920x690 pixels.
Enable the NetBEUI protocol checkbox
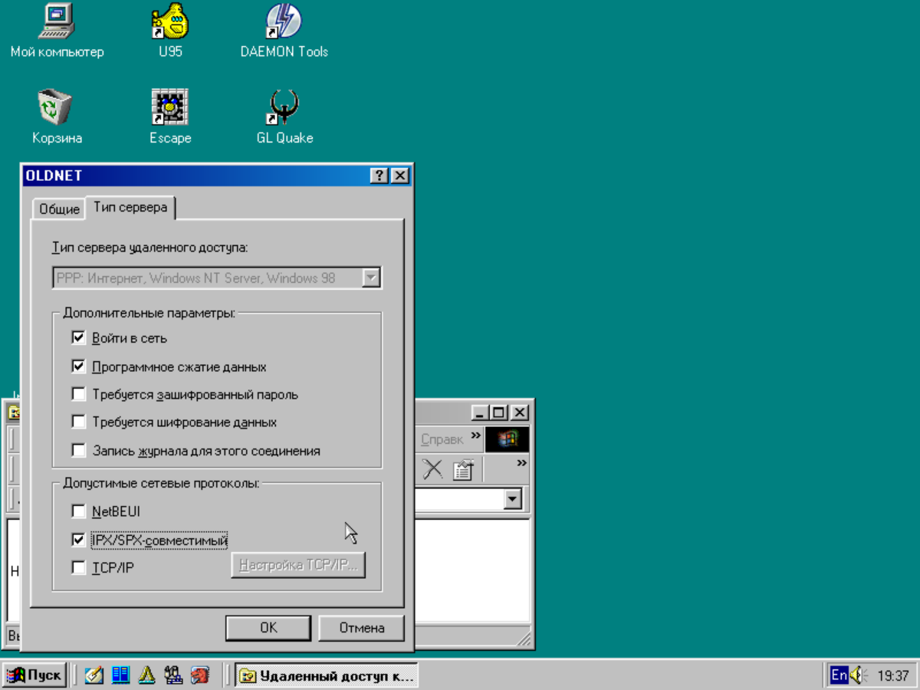click(x=78, y=511)
